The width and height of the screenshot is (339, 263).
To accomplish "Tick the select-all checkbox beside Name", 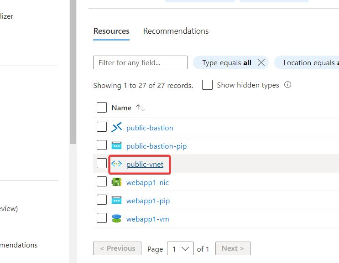I will pos(101,108).
